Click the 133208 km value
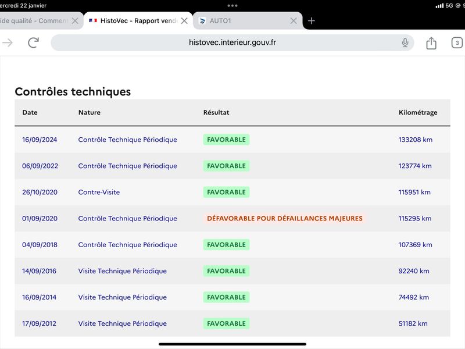Viewport: 465px width, 349px height. coord(416,140)
